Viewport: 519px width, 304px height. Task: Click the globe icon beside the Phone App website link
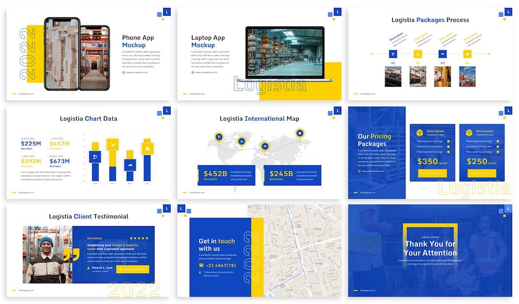[x=123, y=73]
